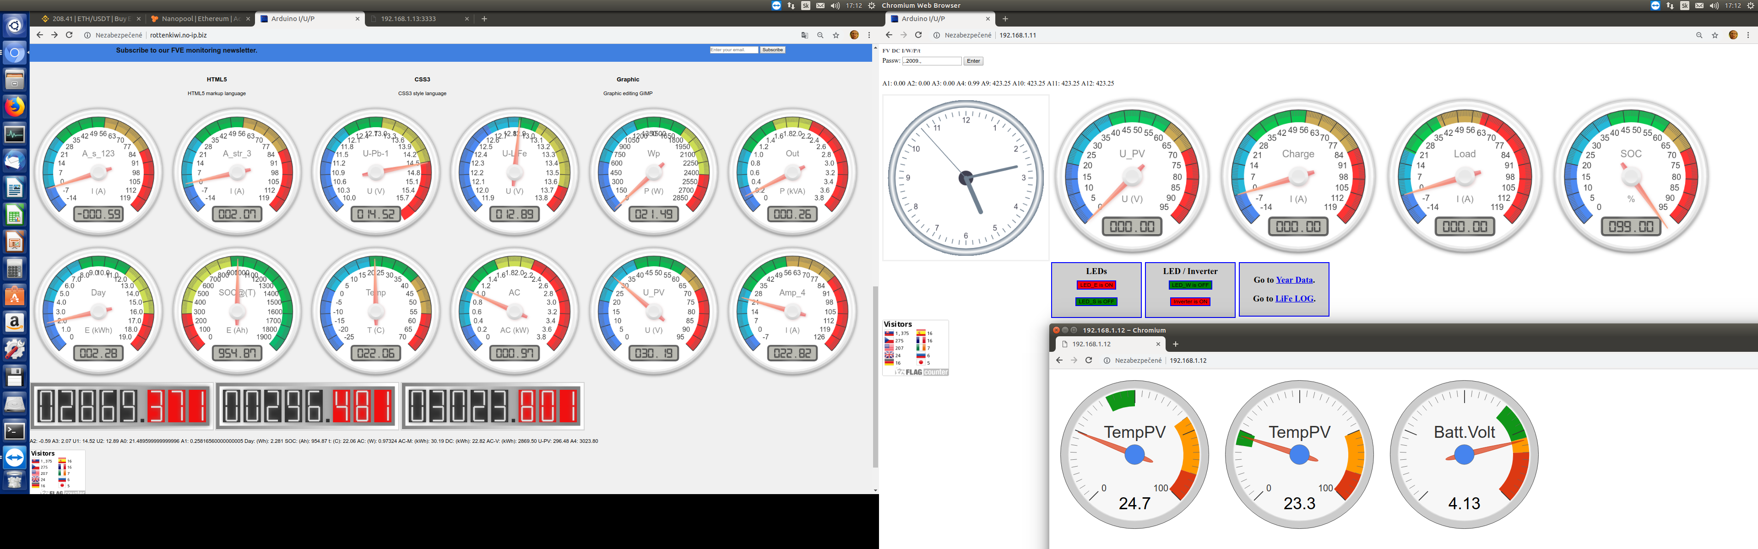Open the Chromium menu in the 192.168.1.11 window
Viewport: 1758px width, 549px height.
tap(1748, 36)
